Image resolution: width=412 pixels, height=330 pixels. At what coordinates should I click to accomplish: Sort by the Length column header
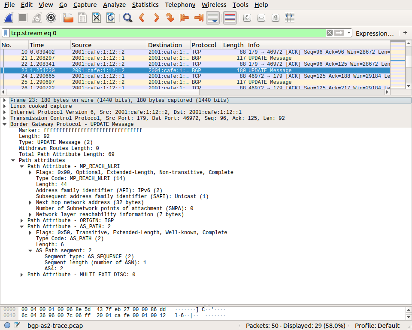coord(234,45)
